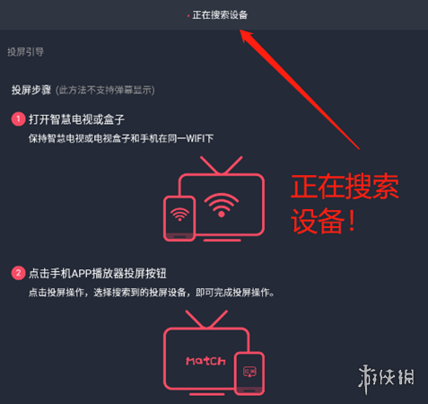Viewport: 428px width, 404px height.
Task: Click 点击手机APP播放器投屏按钮 heading
Action: click(x=98, y=274)
